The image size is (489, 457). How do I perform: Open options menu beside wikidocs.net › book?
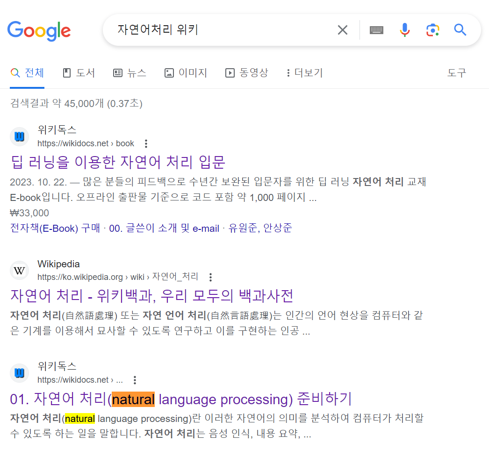pos(146,144)
